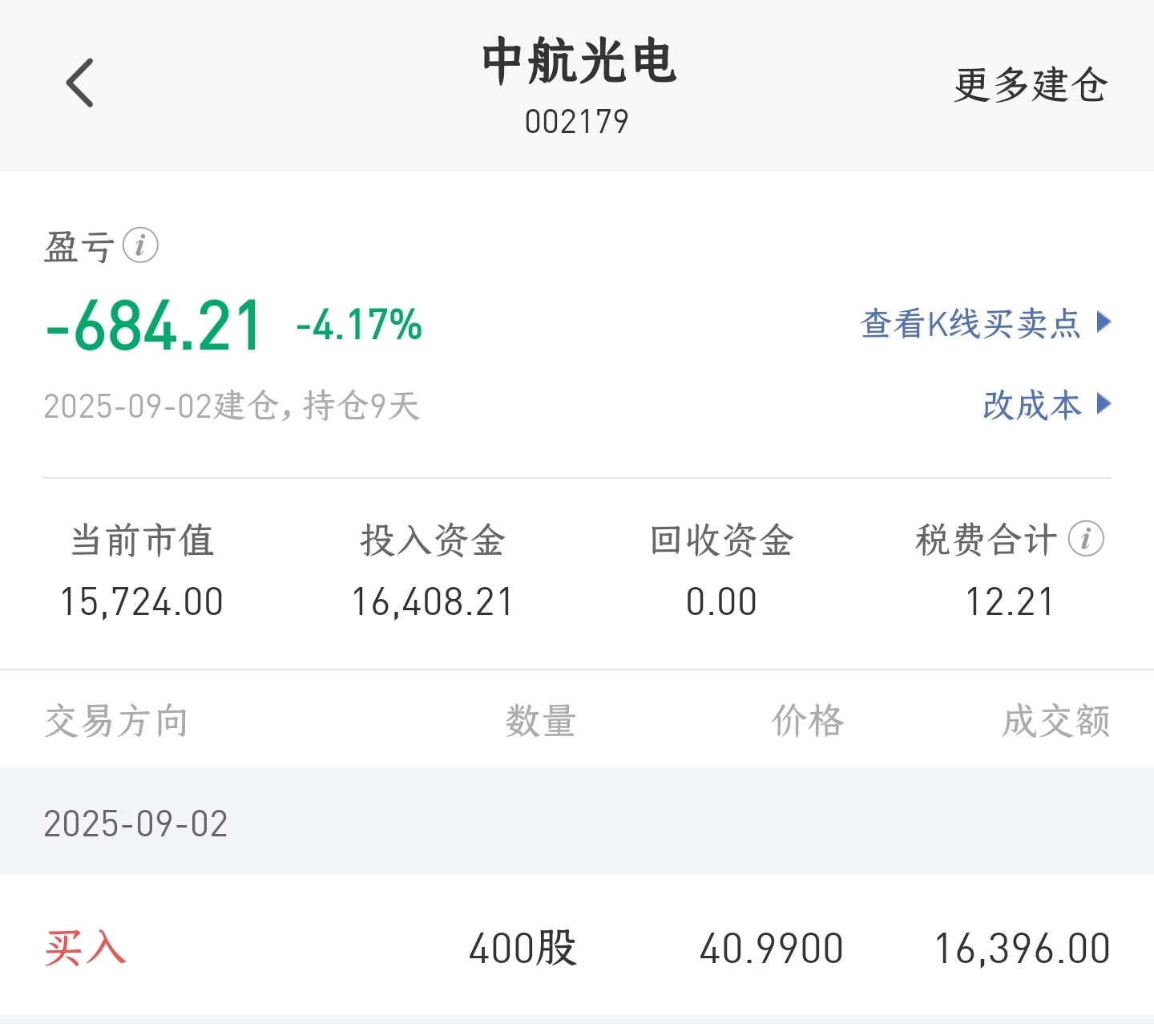Image resolution: width=1154 pixels, height=1024 pixels.
Task: Select the stock title 中航光电
Action: point(579,61)
